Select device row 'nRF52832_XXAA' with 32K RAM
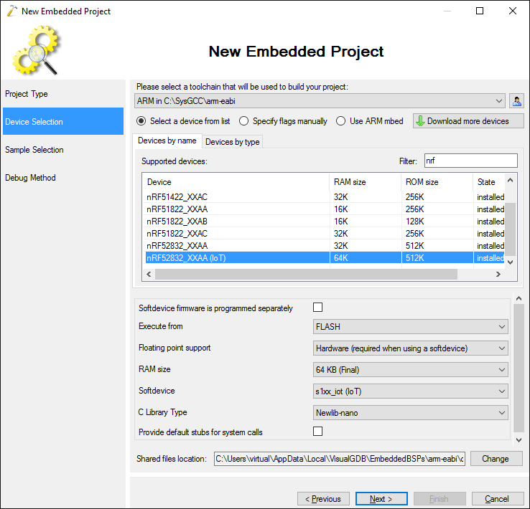The height and width of the screenshot is (509, 530). pos(325,246)
